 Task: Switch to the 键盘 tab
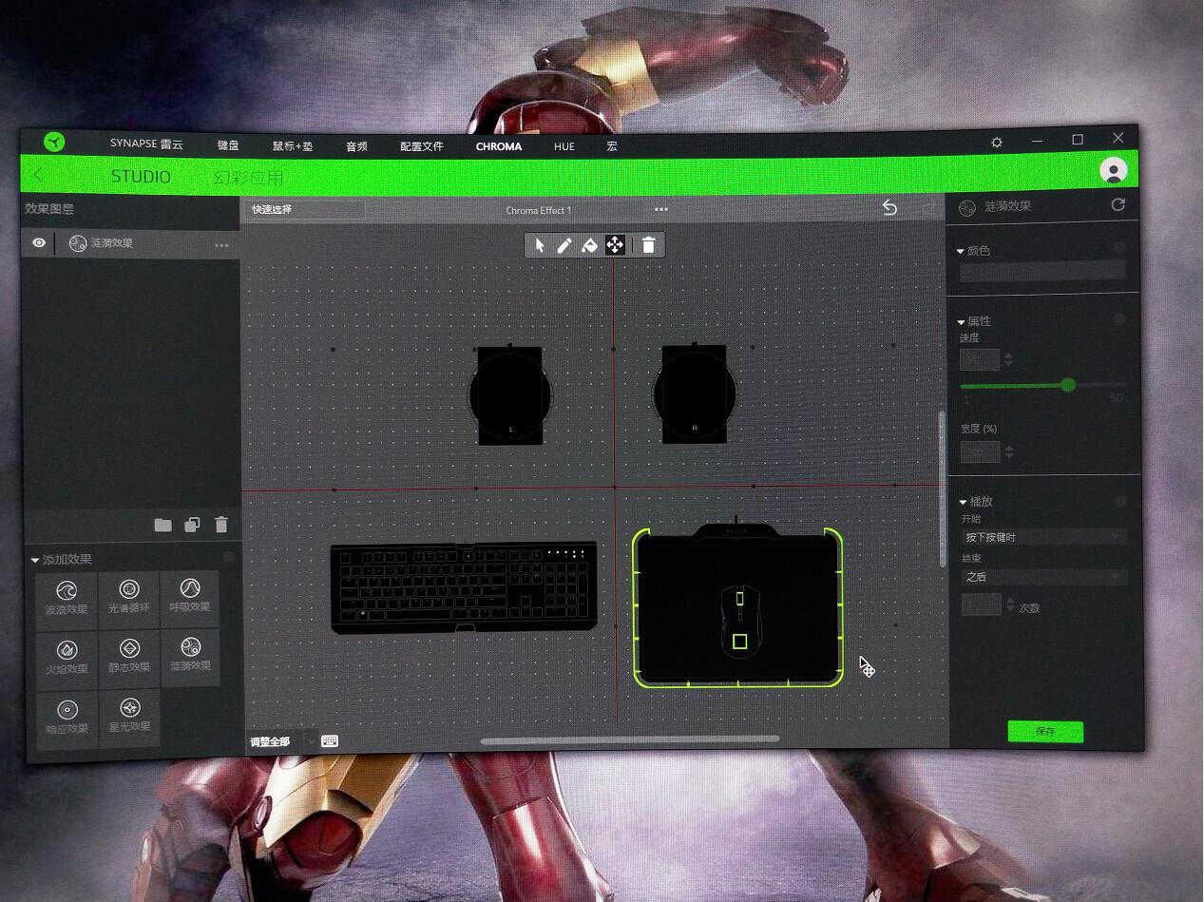(x=228, y=145)
